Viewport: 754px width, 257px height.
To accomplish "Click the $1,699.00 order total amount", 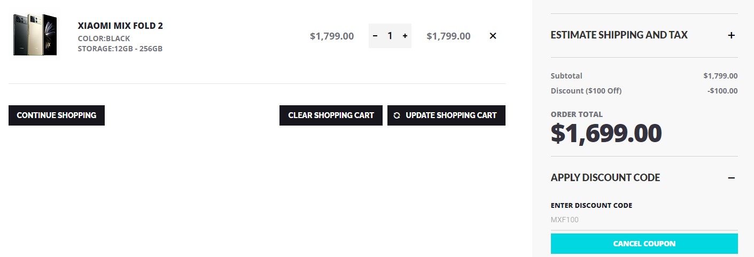I will click(607, 134).
